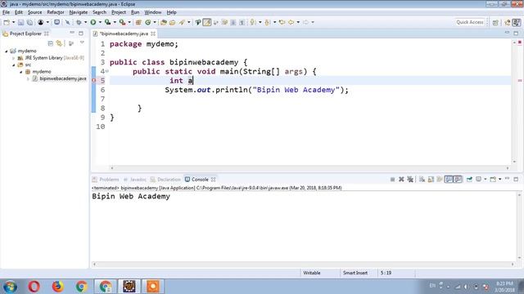
Task: Click the Open Perspective icon
Action: [495, 22]
